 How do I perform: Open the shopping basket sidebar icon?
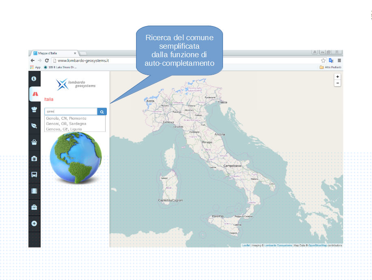pos(34,142)
